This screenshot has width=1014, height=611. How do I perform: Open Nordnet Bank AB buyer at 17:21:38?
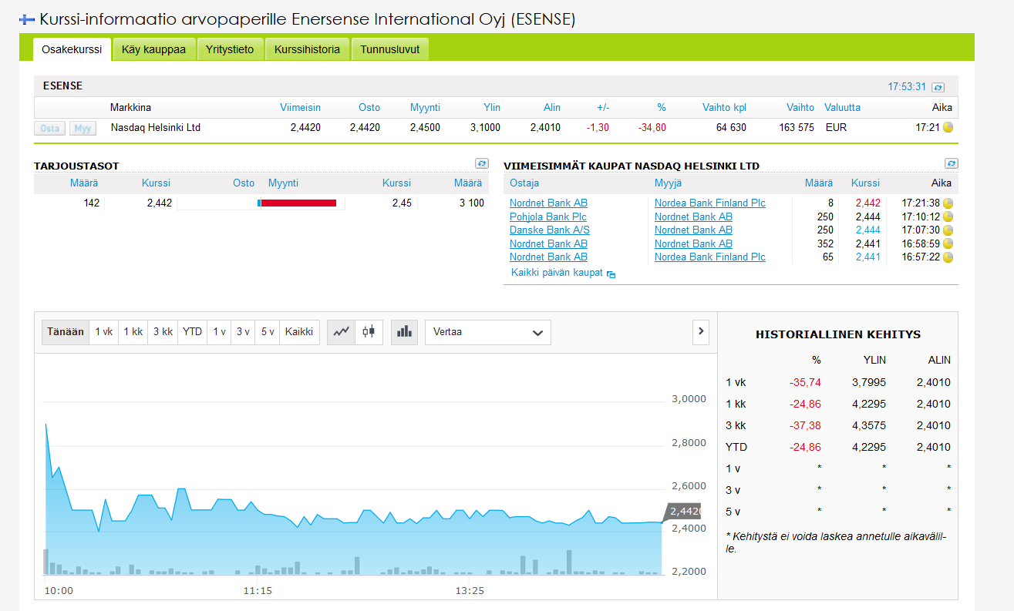click(x=548, y=203)
